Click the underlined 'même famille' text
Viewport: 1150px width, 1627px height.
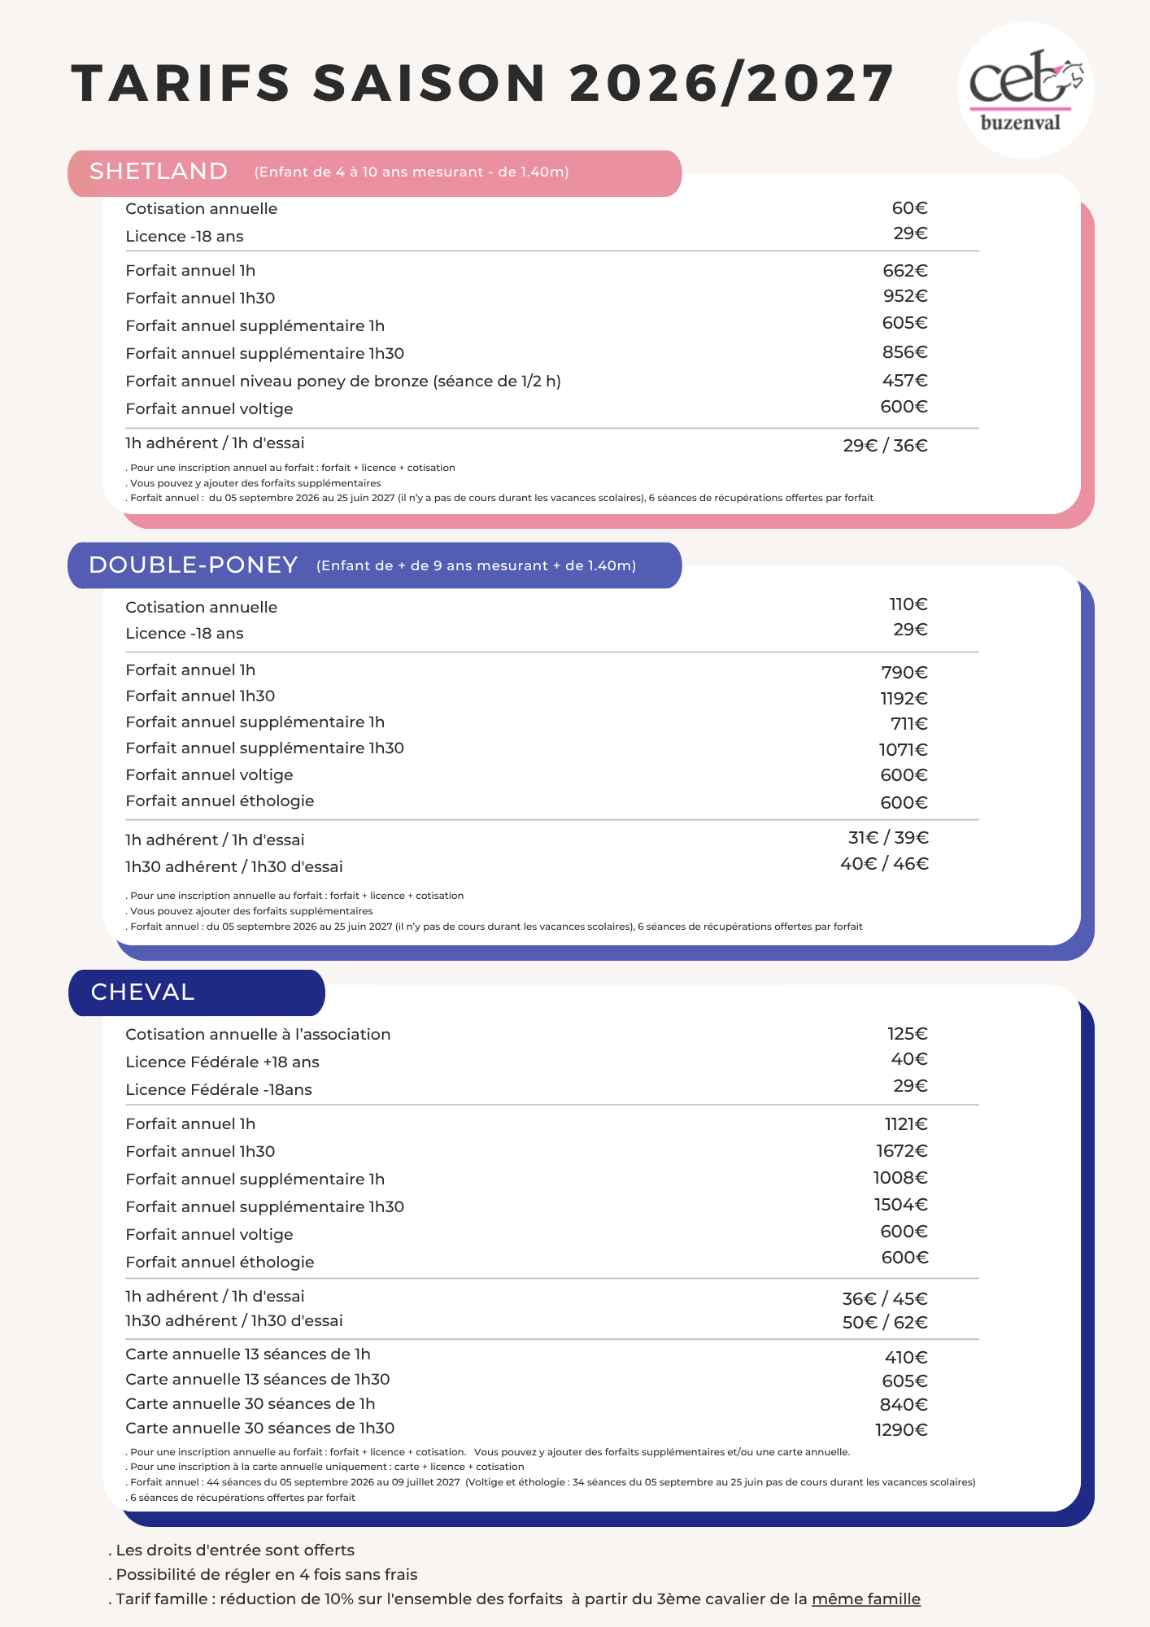click(866, 1599)
